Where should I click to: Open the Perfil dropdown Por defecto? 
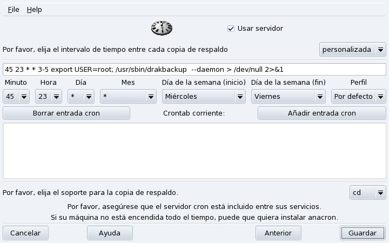click(359, 97)
